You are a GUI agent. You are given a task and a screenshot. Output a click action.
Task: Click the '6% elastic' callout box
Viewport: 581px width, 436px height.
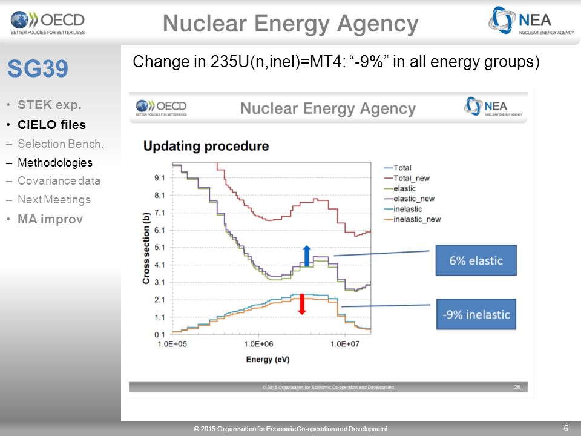tap(476, 260)
